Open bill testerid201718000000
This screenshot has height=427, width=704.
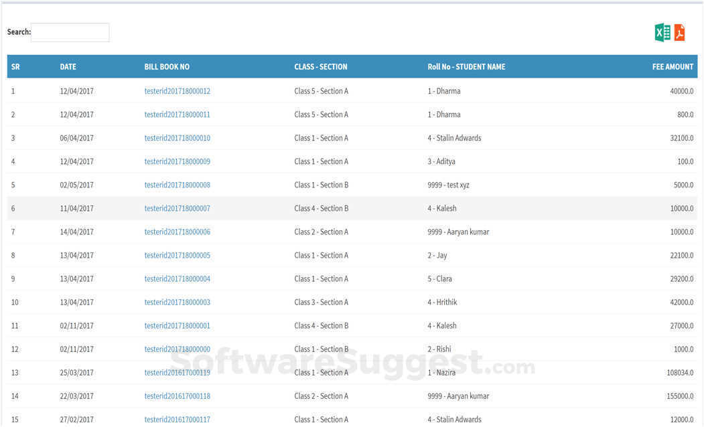tap(178, 349)
